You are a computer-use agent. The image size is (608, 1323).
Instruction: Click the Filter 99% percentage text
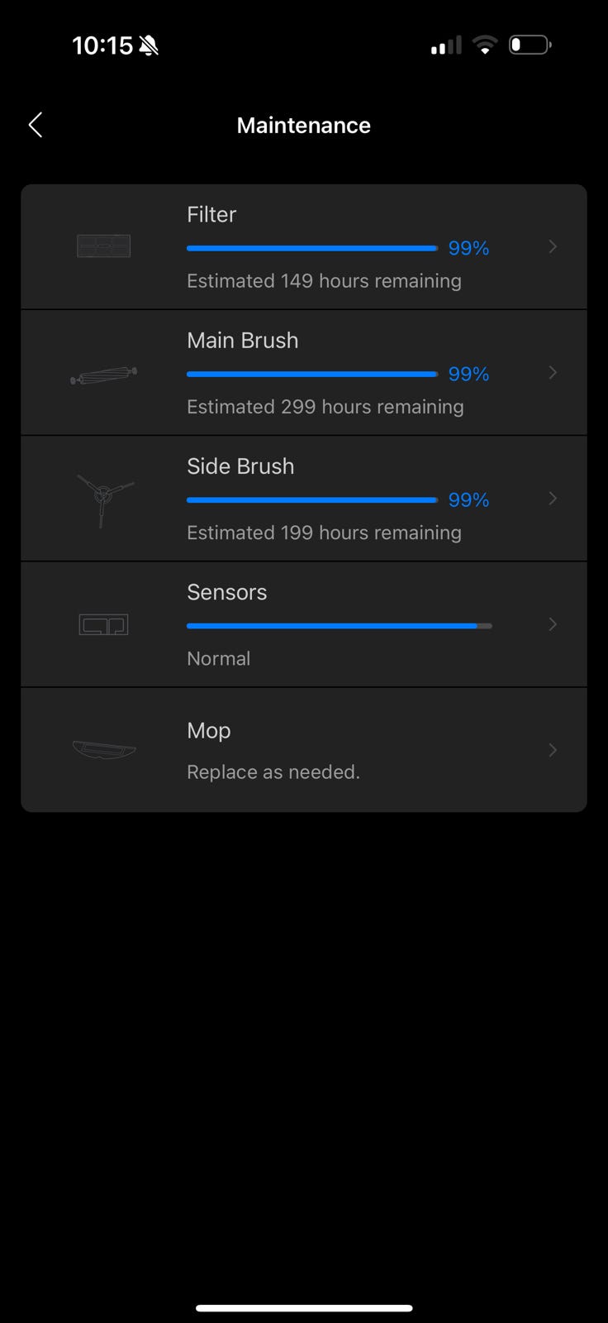pos(468,248)
